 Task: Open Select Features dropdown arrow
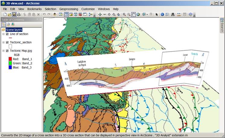point(147,15)
